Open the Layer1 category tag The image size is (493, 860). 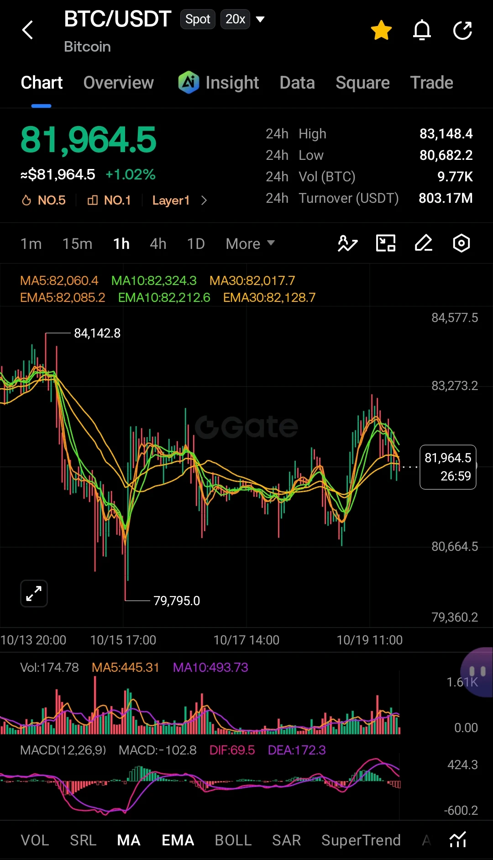[171, 200]
